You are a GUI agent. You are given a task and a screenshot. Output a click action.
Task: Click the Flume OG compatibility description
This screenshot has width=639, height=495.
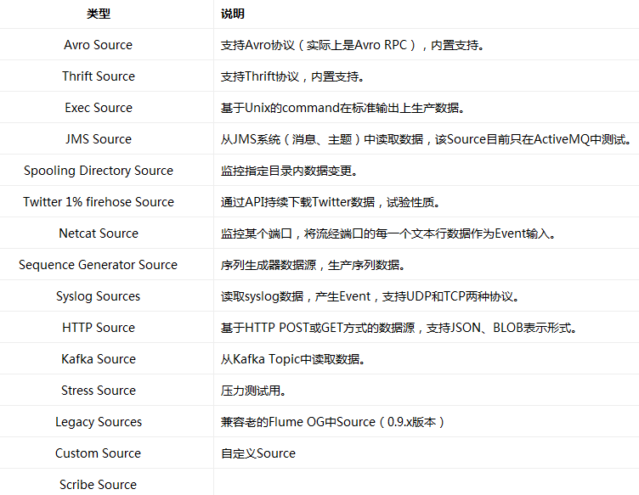(333, 422)
